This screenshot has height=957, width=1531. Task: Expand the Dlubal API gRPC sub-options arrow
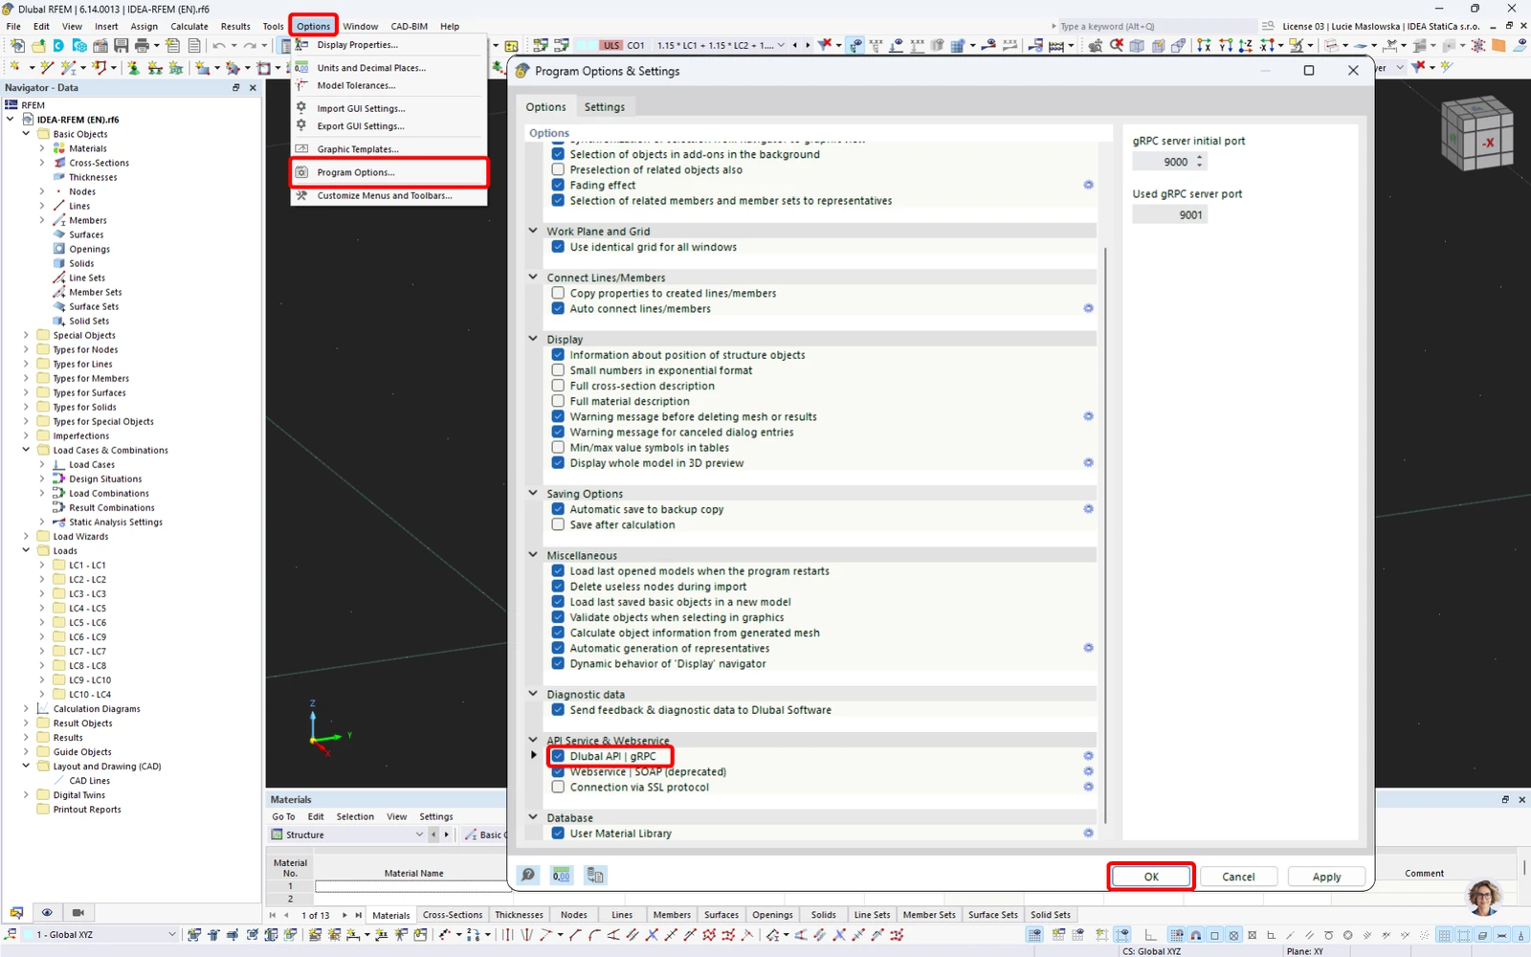click(534, 755)
